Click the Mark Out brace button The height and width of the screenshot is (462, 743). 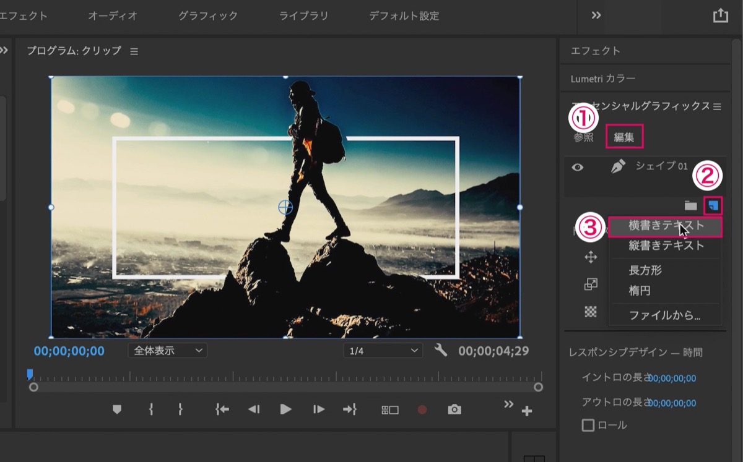[180, 409]
